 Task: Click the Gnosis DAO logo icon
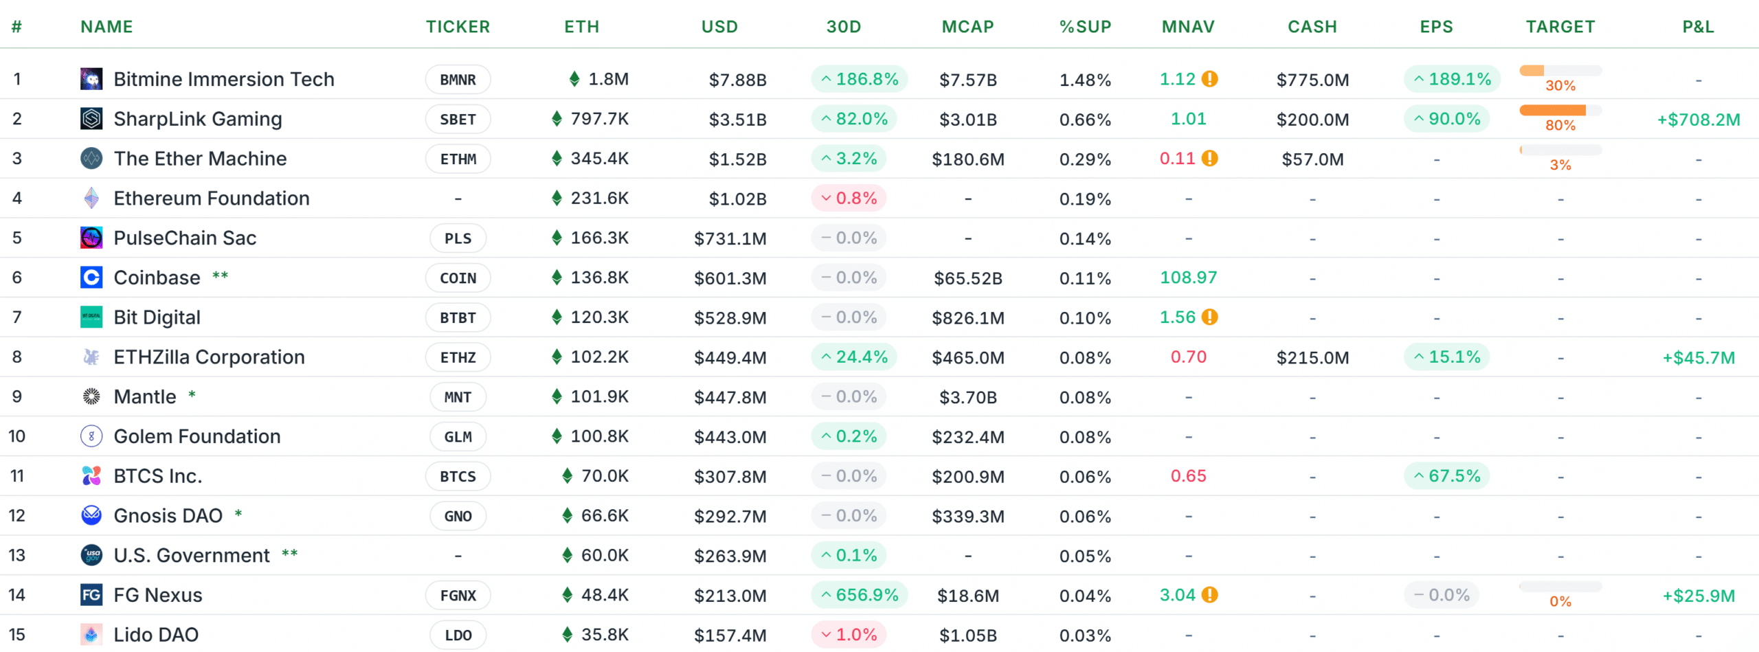pos(91,516)
